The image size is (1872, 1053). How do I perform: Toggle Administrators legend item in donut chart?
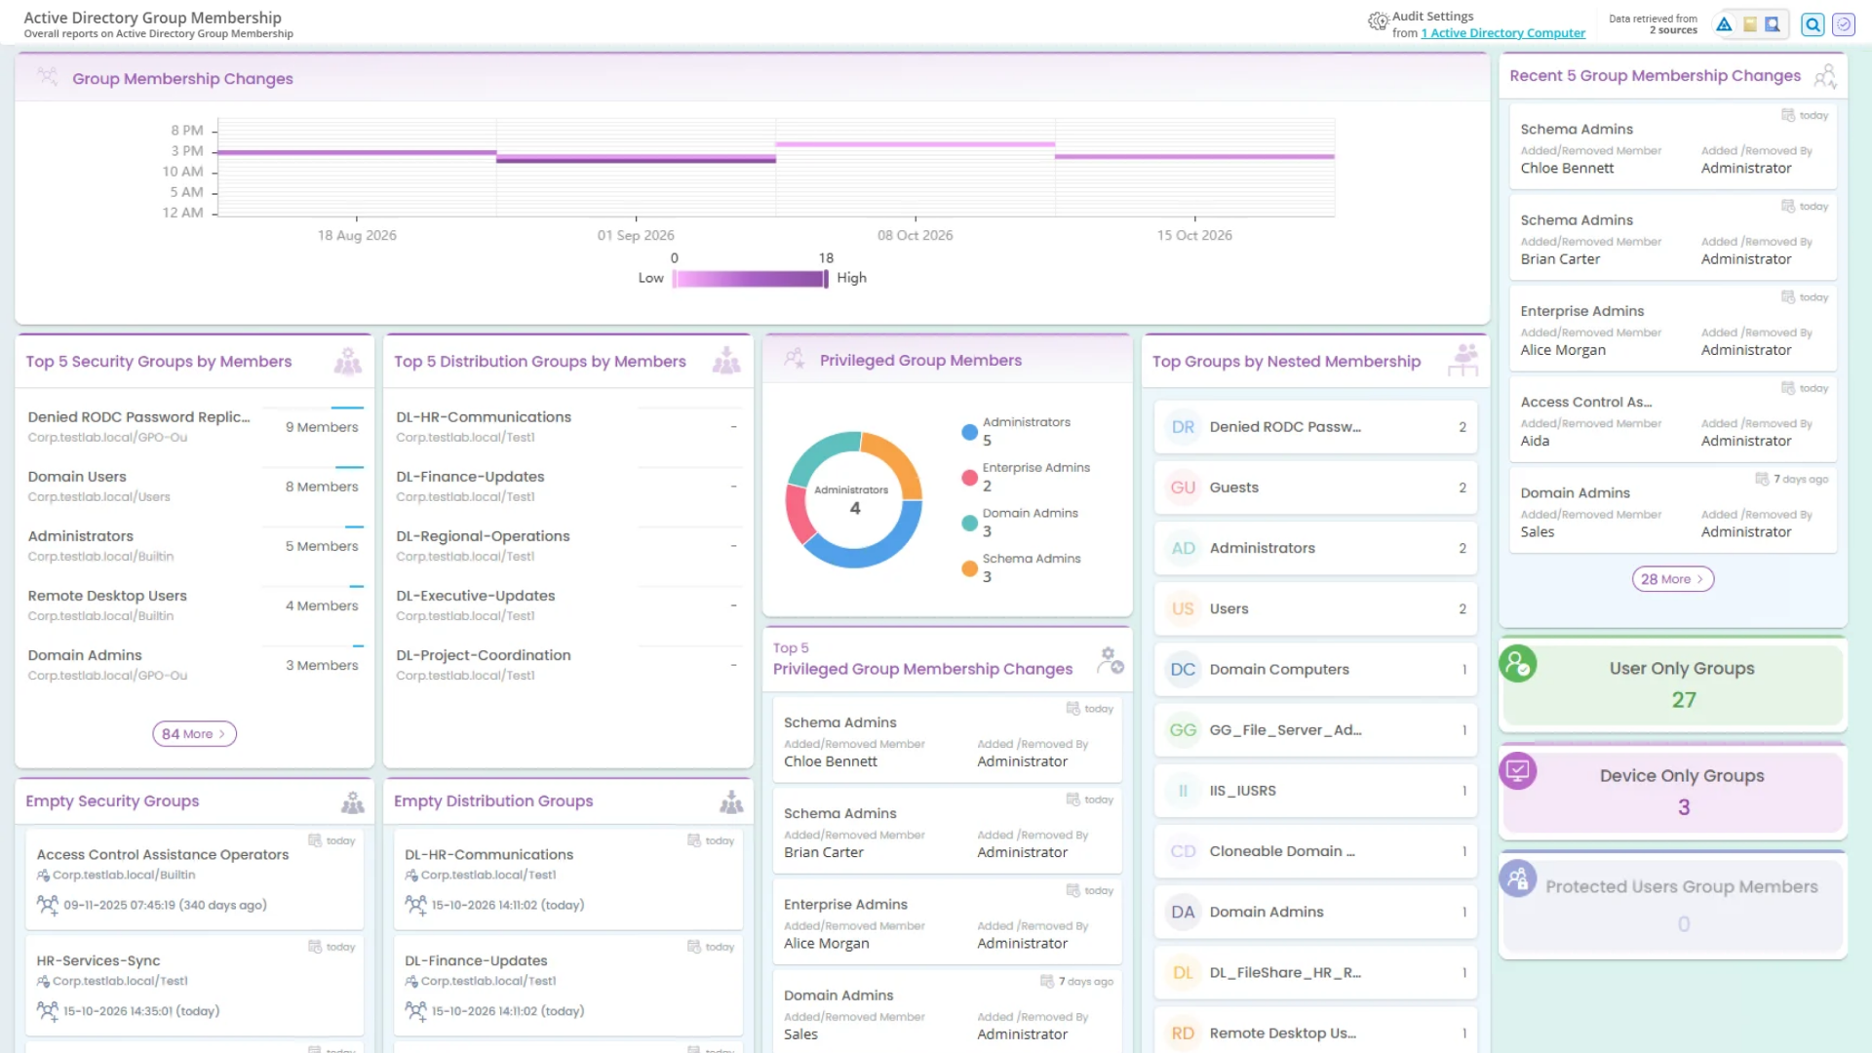[x=1015, y=431]
